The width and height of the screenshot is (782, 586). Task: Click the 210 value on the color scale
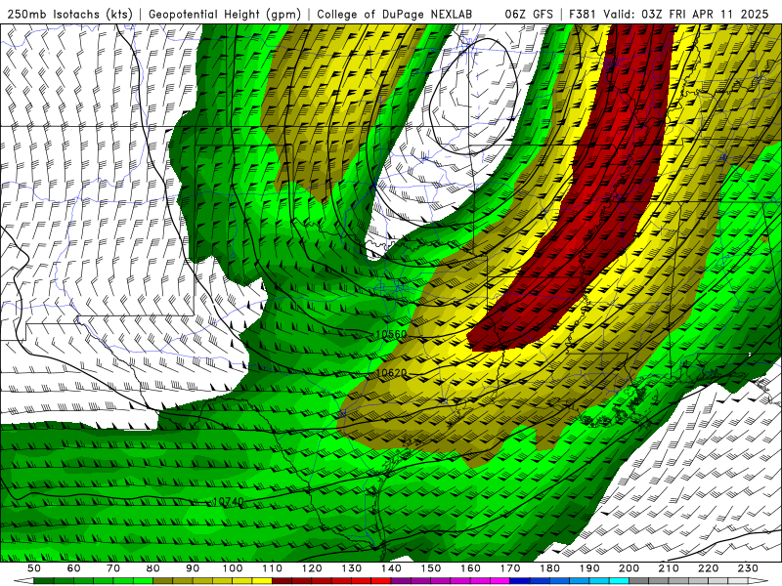(669, 568)
